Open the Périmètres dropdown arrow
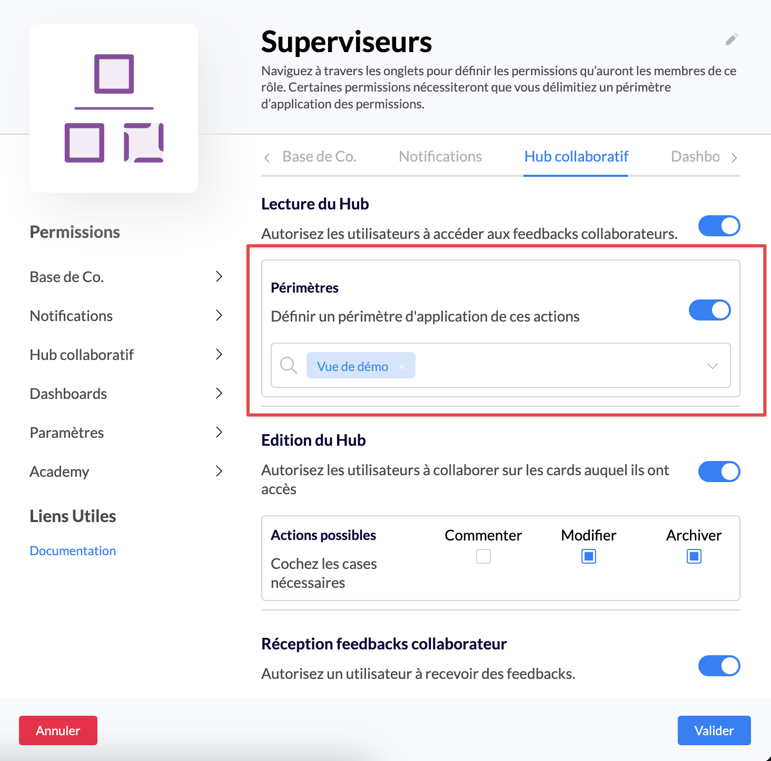The width and height of the screenshot is (771, 761). point(712,366)
